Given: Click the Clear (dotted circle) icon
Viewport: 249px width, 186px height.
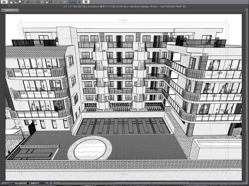Looking at the screenshot, I should [x=38, y=2].
